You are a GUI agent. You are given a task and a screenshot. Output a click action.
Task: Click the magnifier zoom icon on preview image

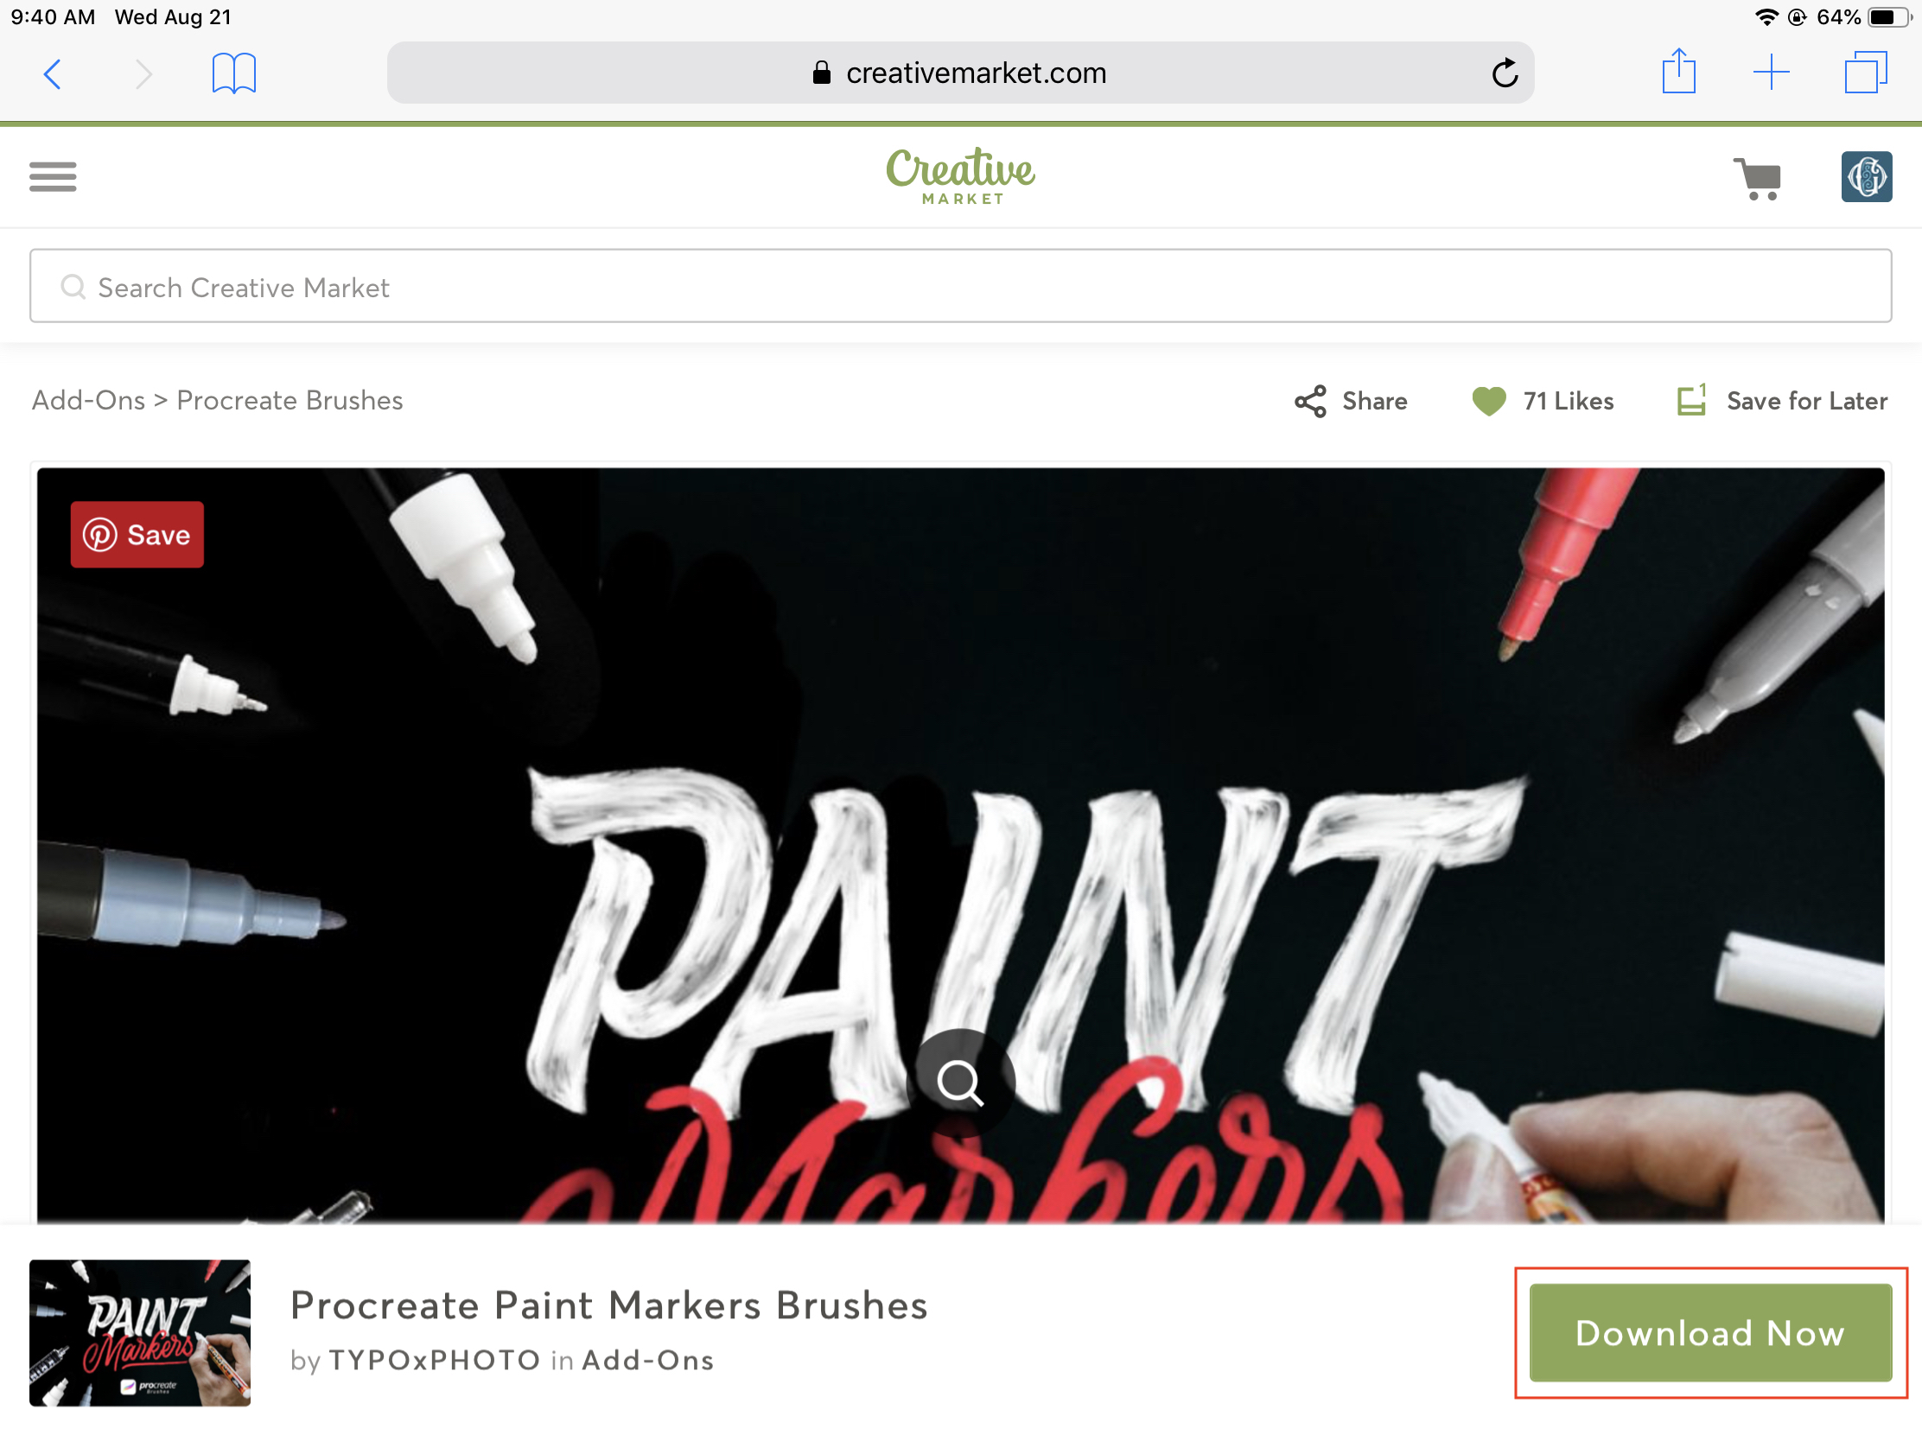[960, 1082]
